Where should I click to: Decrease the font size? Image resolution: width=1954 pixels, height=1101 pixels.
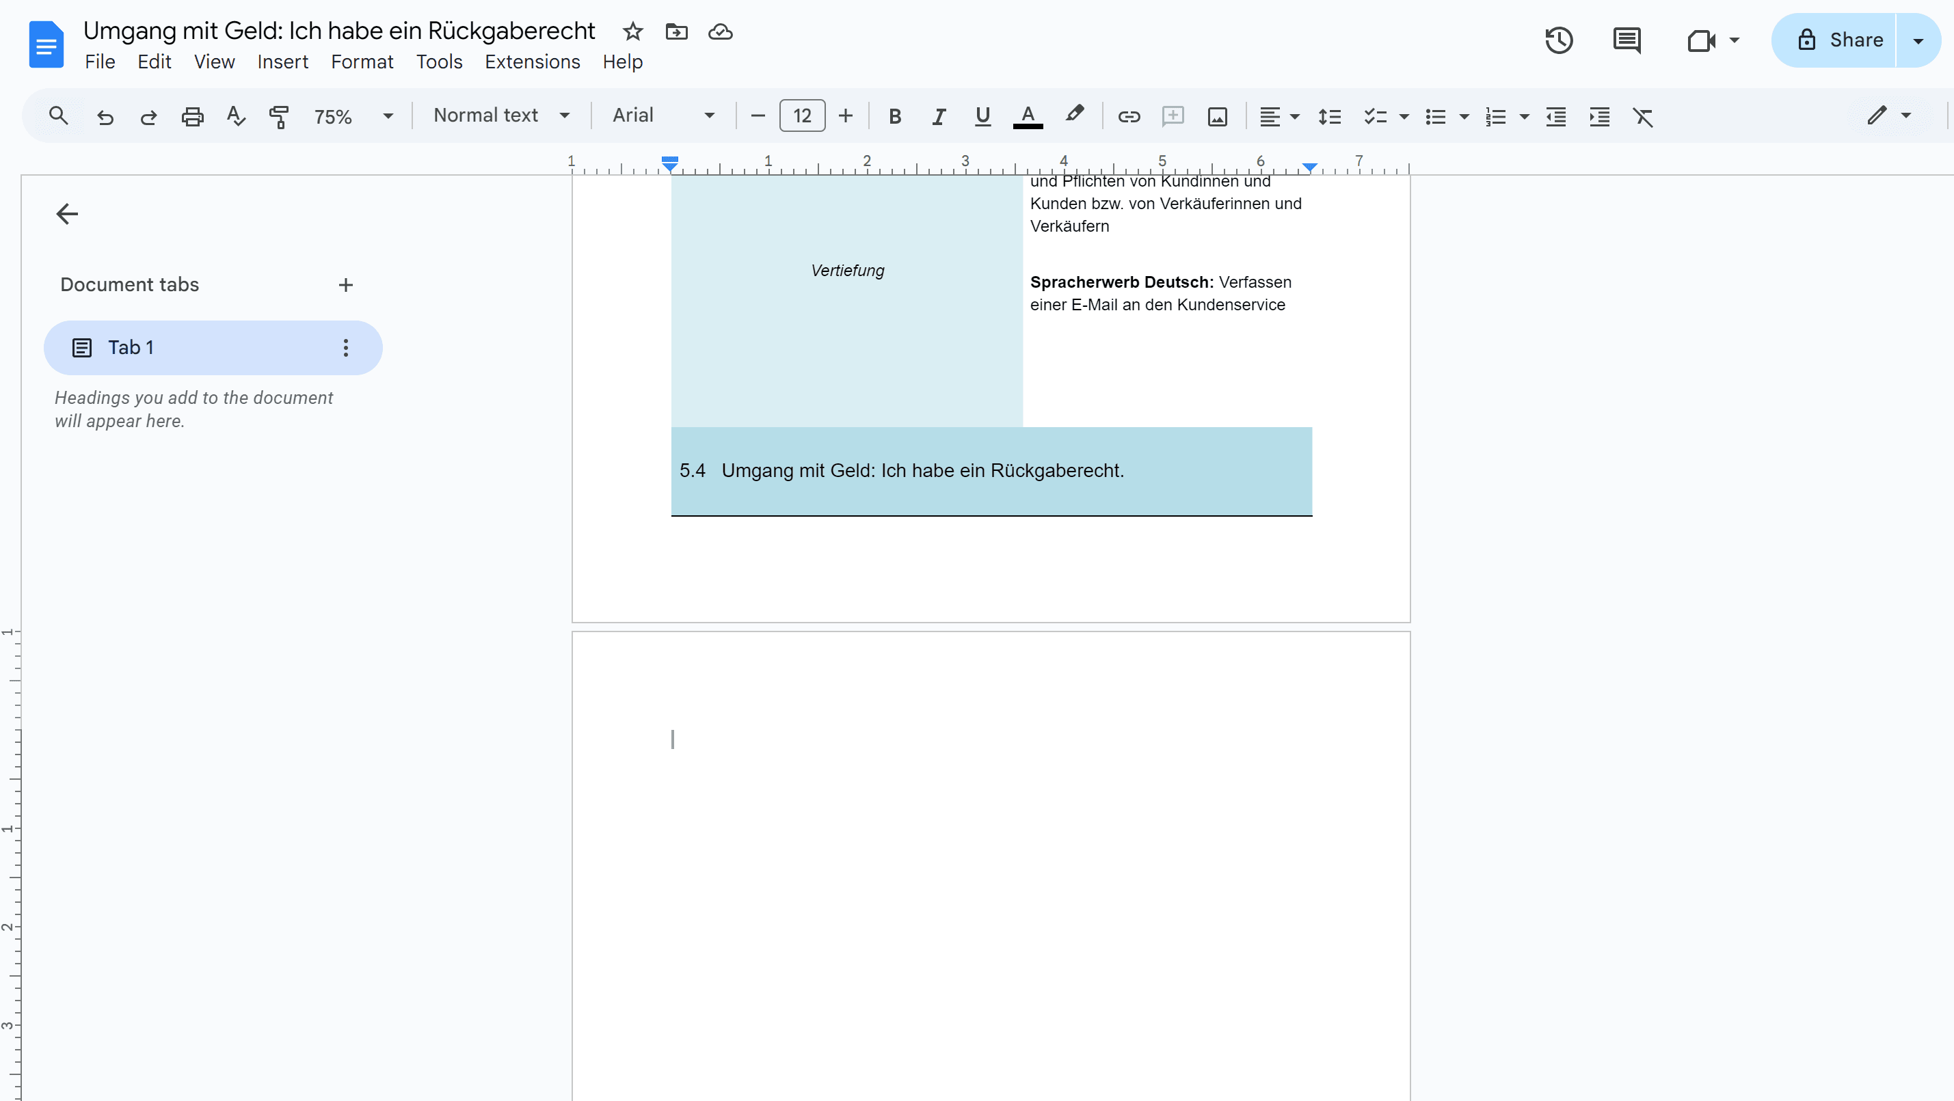(757, 116)
